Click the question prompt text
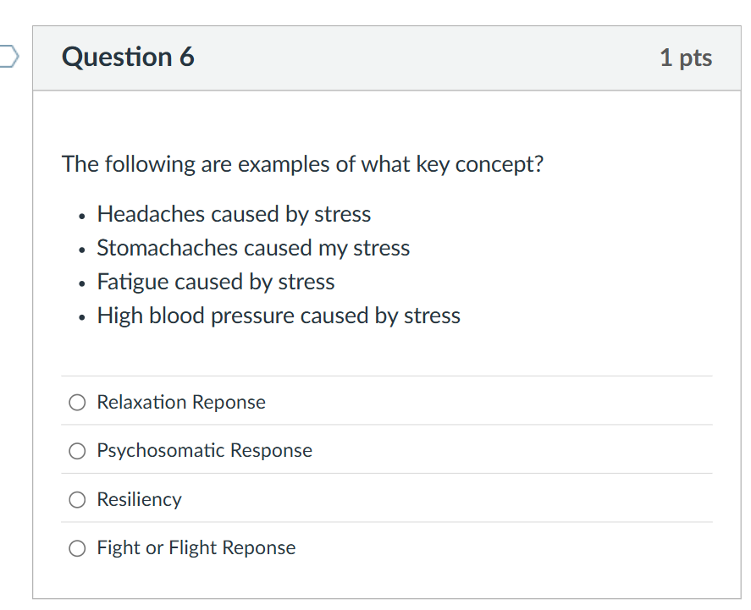751x610 pixels. (x=302, y=164)
